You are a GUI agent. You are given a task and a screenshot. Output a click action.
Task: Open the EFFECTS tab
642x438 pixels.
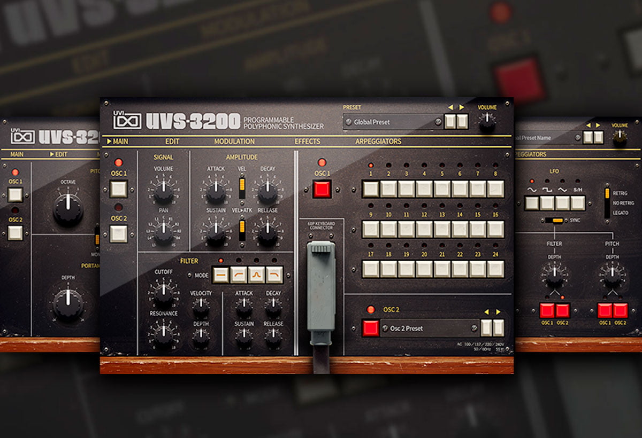coord(308,142)
